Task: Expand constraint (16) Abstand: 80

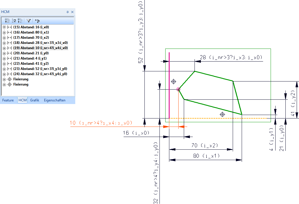Action: tap(4, 33)
